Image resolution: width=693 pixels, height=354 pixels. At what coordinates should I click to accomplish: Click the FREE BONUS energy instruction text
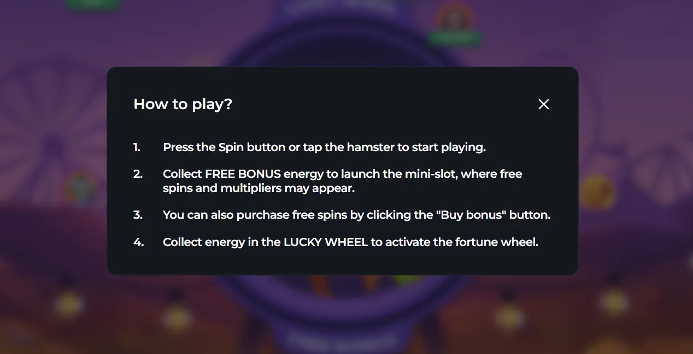(342, 180)
